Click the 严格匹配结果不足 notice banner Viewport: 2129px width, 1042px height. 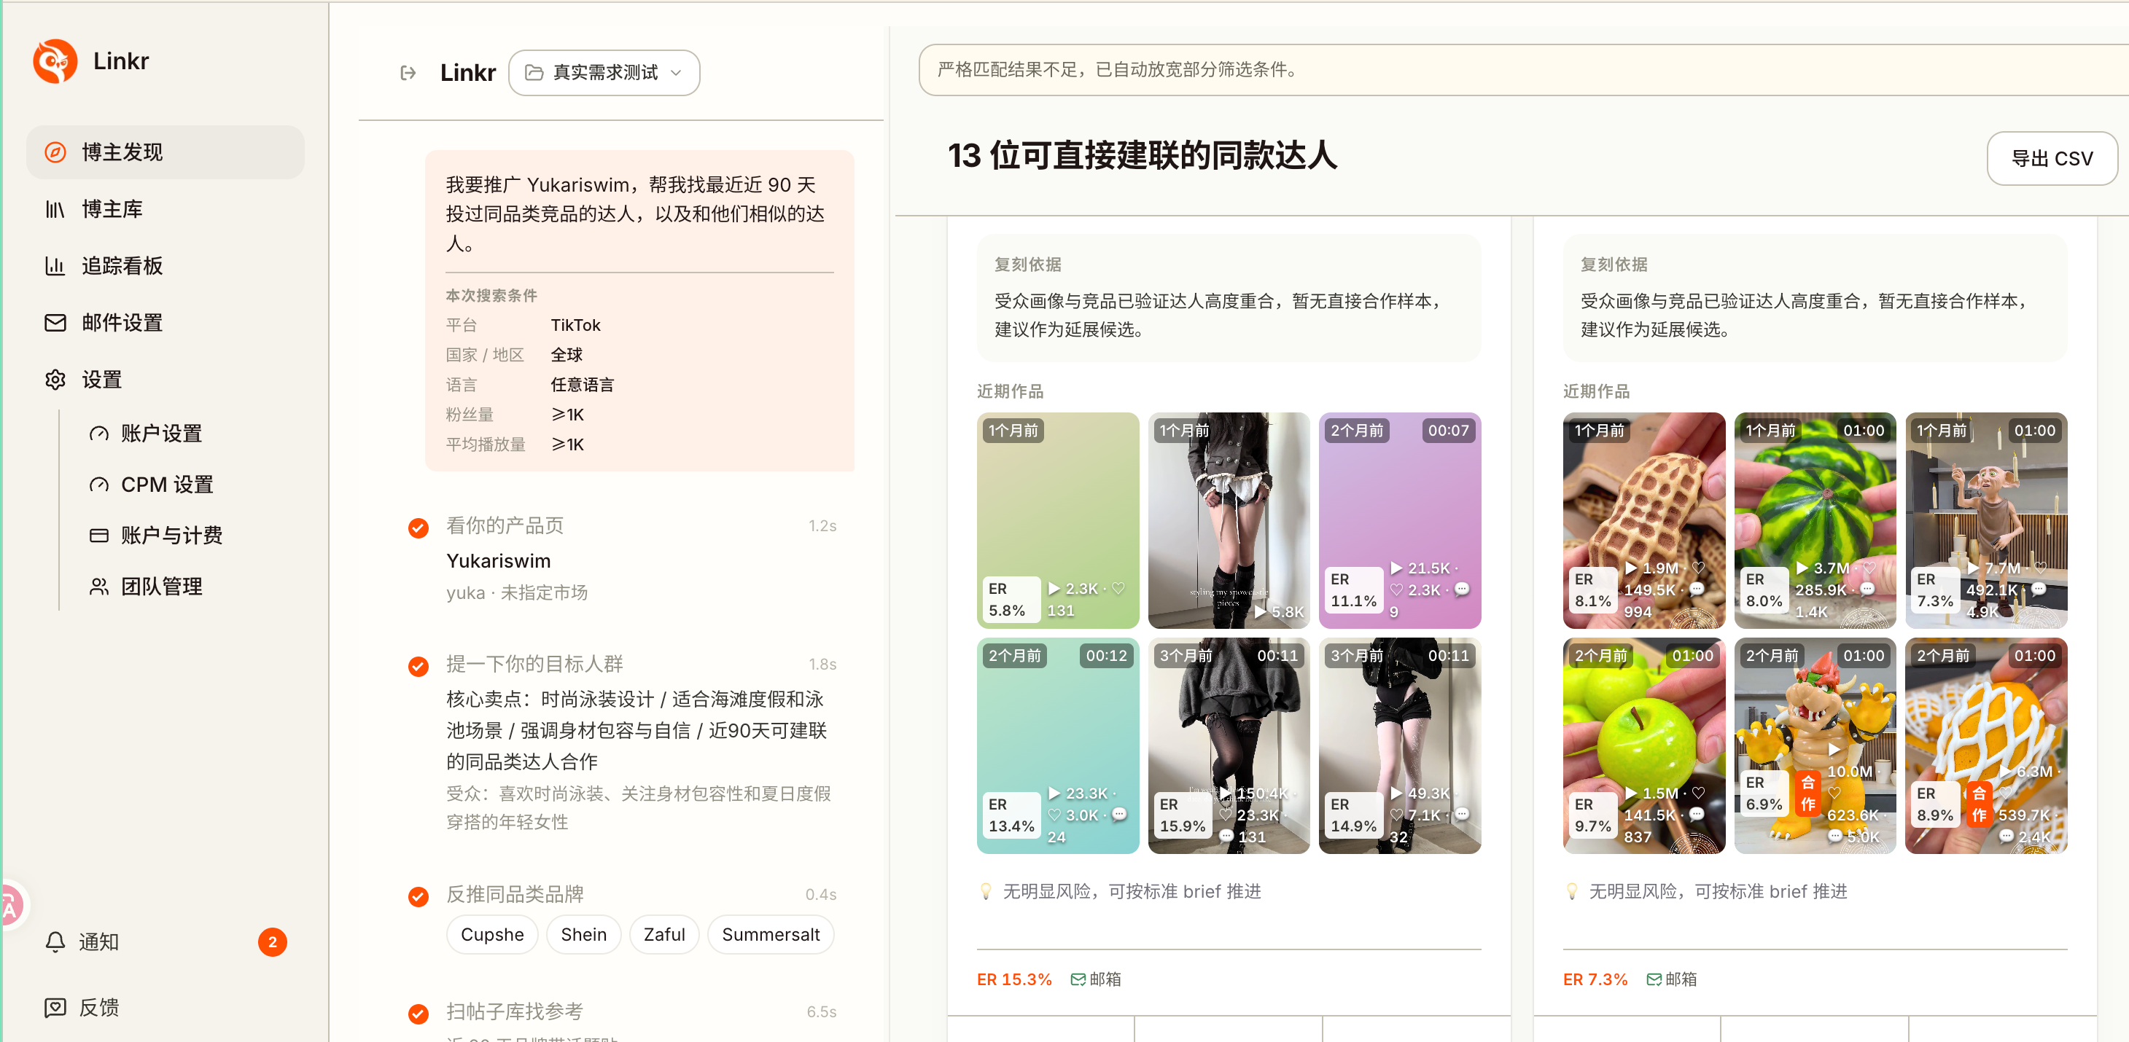point(1523,70)
